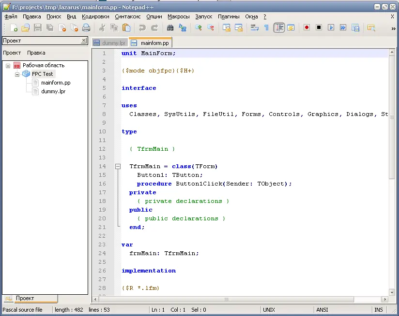
Task: Click the horizontal scrollbar right arrow
Action: tap(385, 300)
